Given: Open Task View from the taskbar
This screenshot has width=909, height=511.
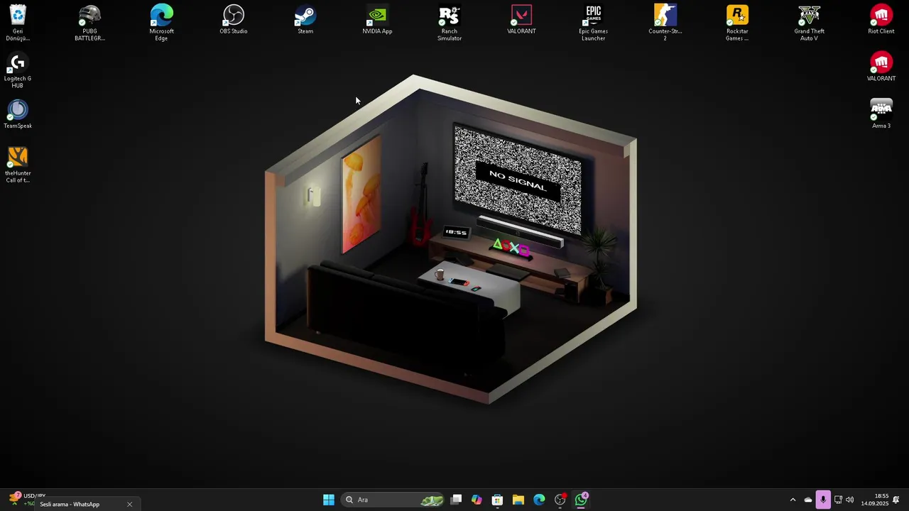Looking at the screenshot, I should [457, 500].
